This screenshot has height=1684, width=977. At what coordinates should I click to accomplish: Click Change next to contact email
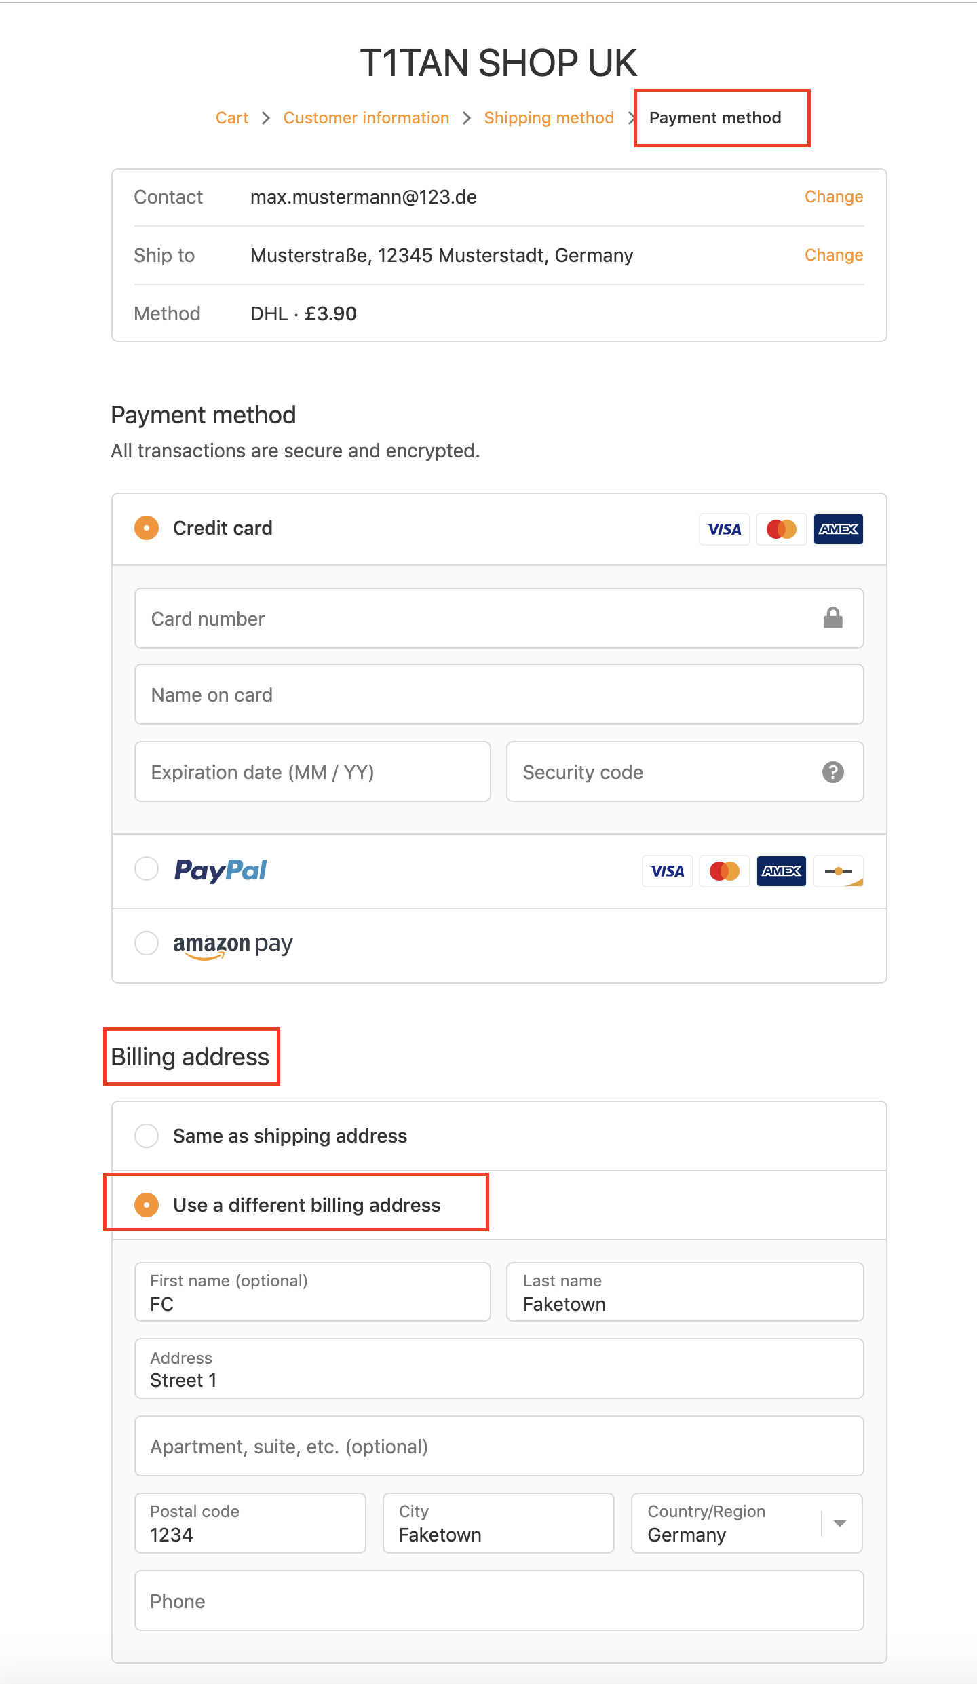(834, 197)
